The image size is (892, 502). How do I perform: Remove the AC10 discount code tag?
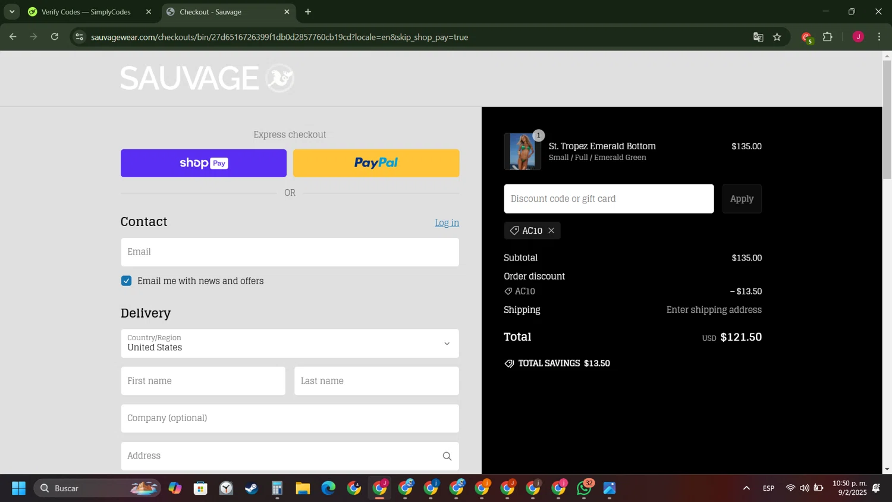click(x=551, y=231)
